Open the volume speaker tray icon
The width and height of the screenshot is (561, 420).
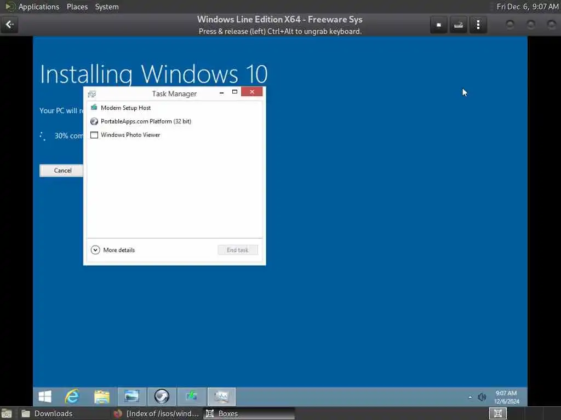[x=482, y=397]
